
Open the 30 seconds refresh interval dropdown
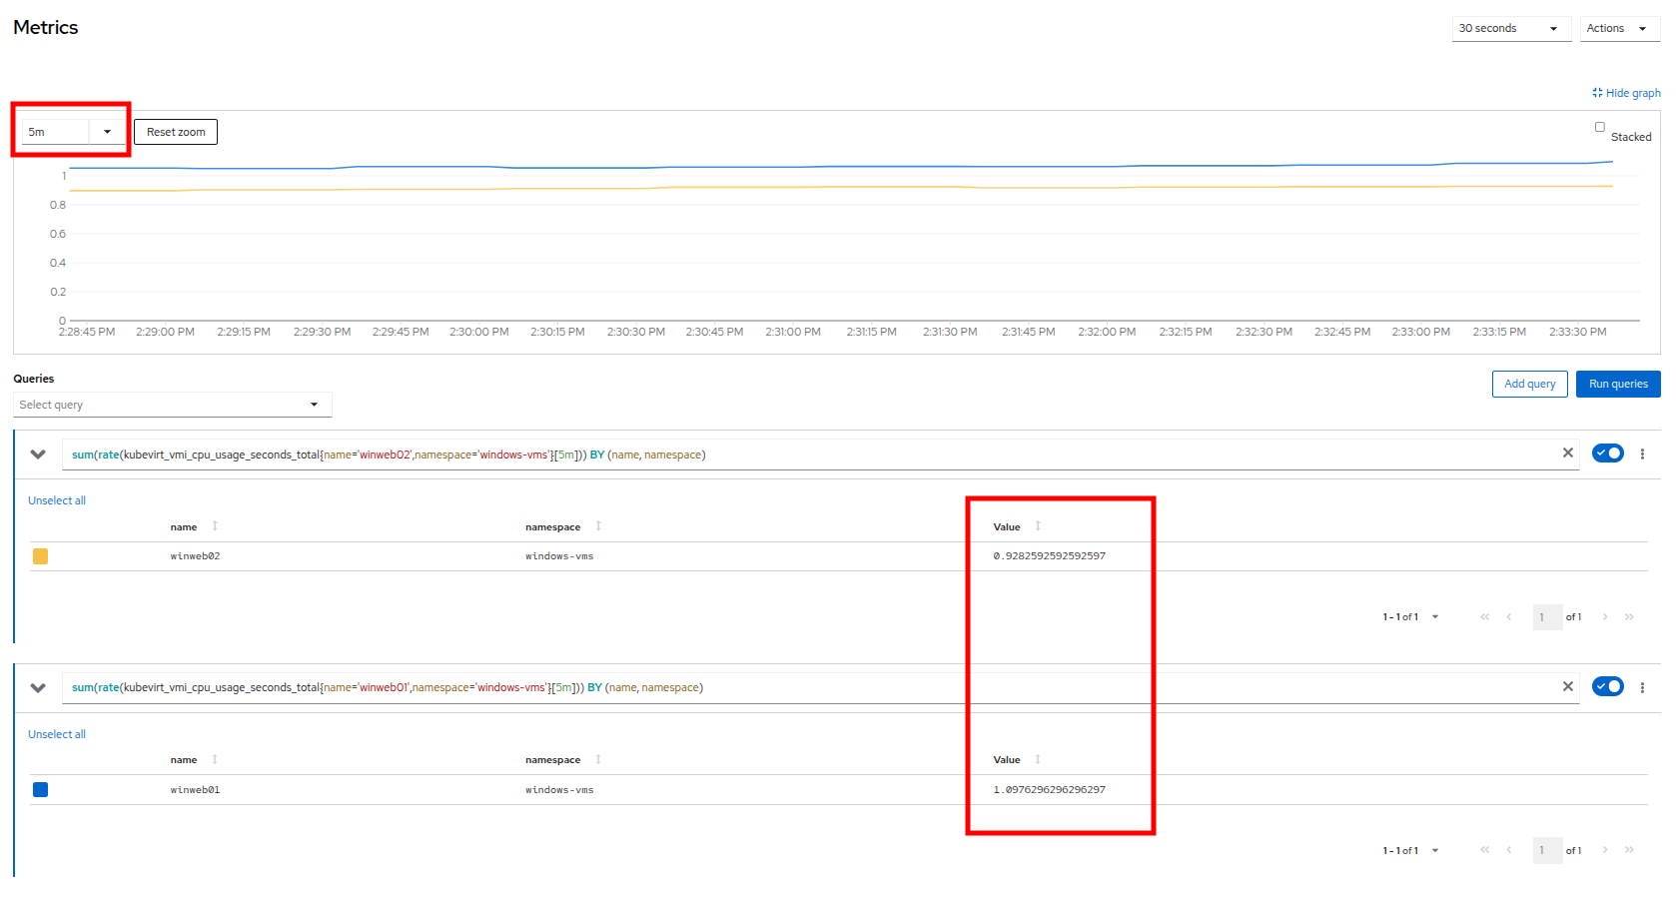[1509, 28]
